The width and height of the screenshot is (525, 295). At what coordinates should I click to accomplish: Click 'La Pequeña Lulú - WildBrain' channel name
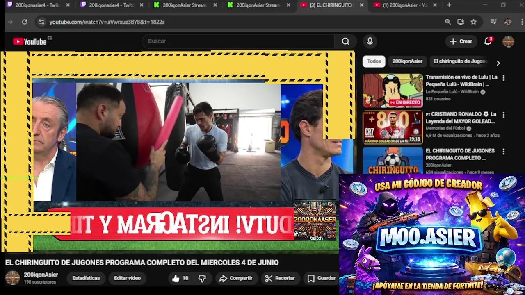click(x=452, y=92)
